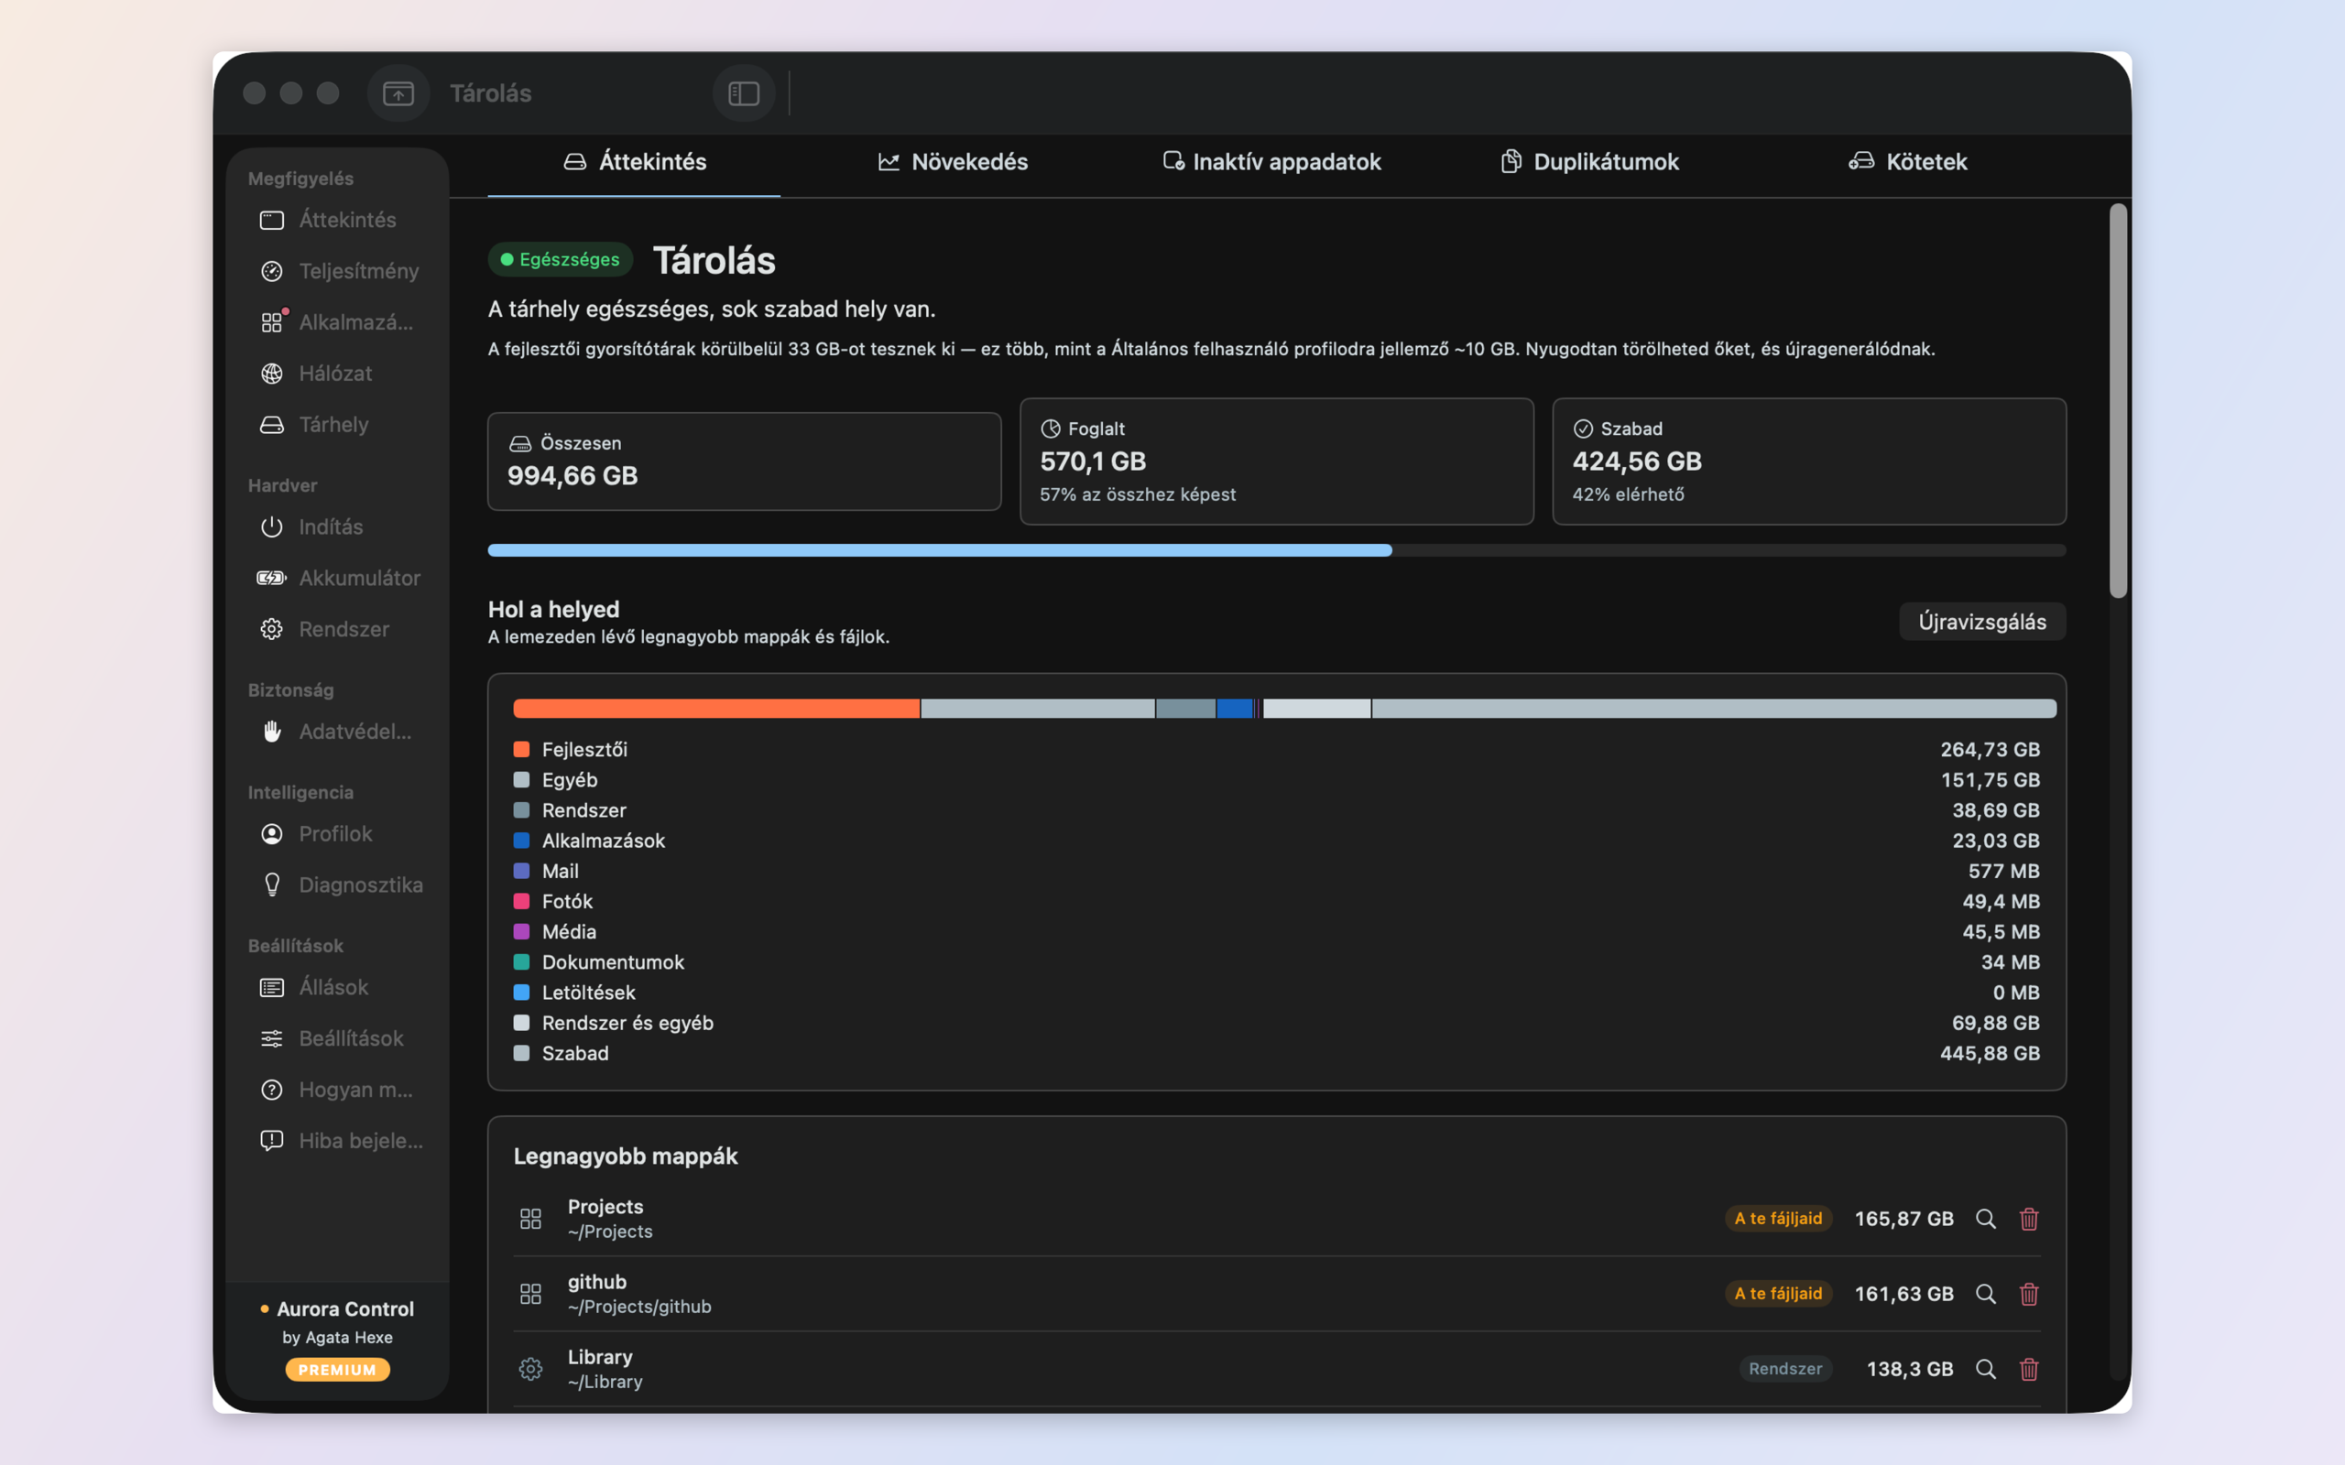Viewport: 2345px width, 1465px height.
Task: Click the blue Alkalmazások bar segment
Action: (x=1235, y=709)
